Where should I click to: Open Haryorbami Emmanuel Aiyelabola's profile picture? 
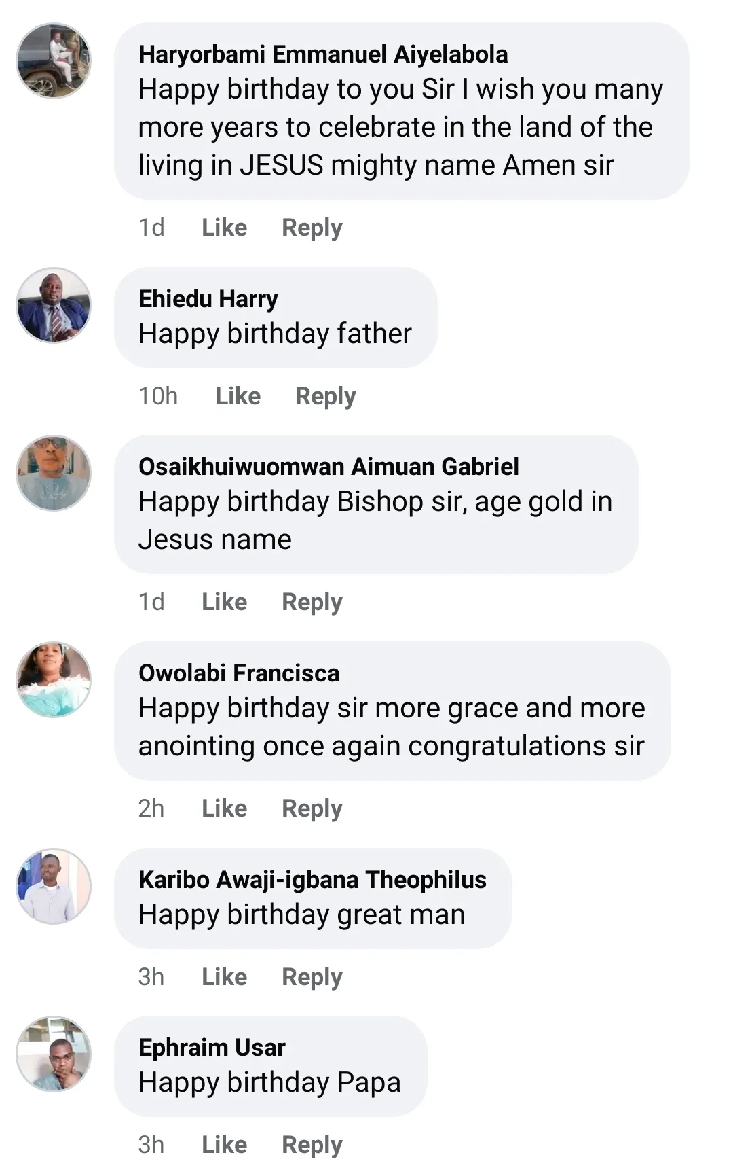54,60
